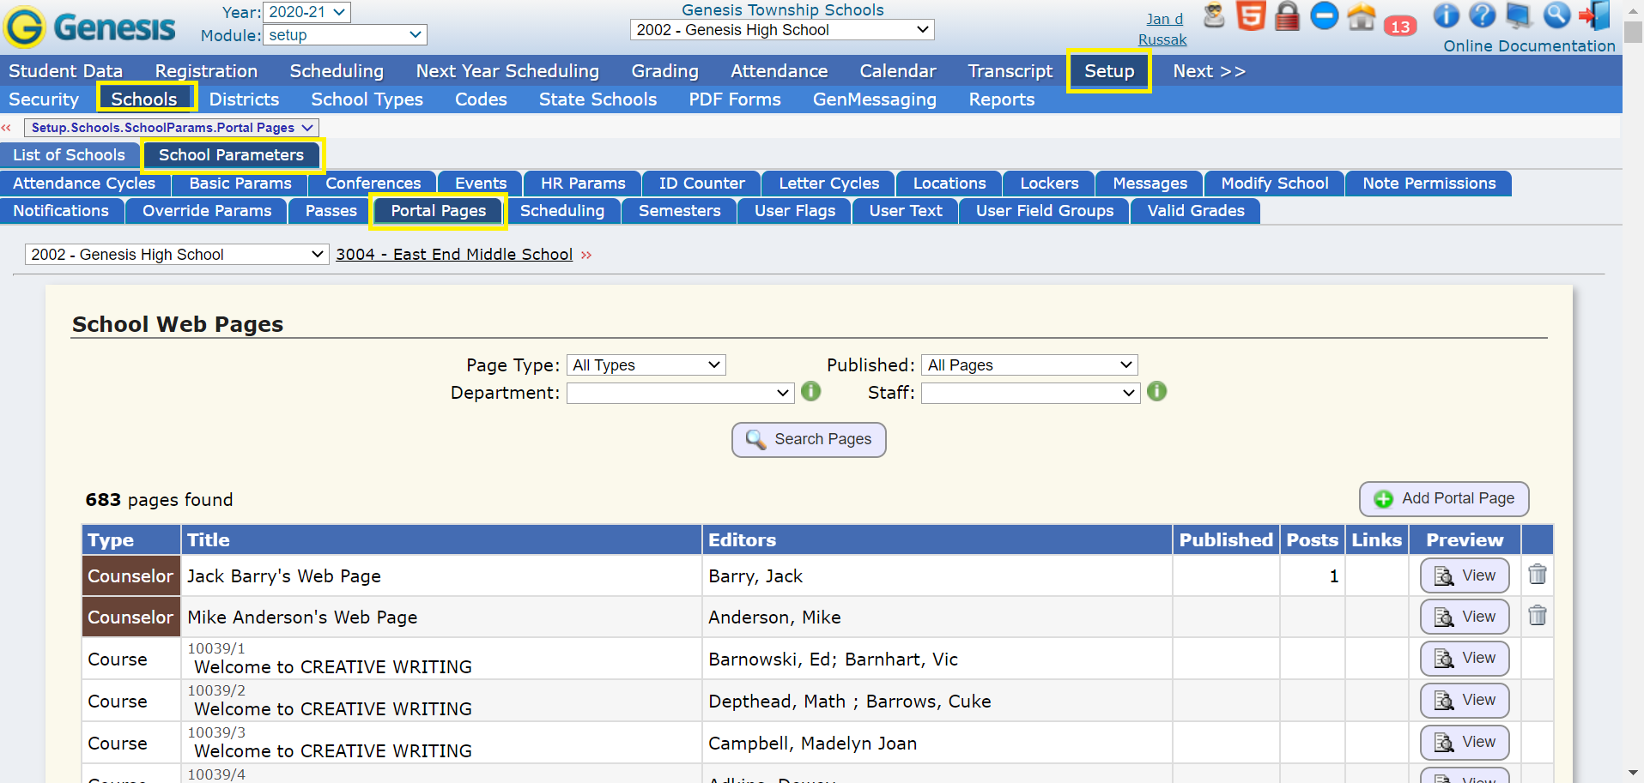
Task: Switch to the Attendance Cycles tab
Action: click(x=84, y=184)
